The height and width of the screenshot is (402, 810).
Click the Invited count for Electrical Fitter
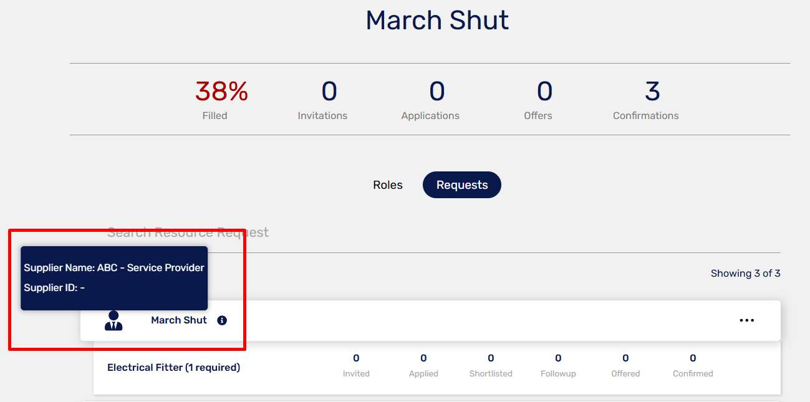click(x=356, y=365)
